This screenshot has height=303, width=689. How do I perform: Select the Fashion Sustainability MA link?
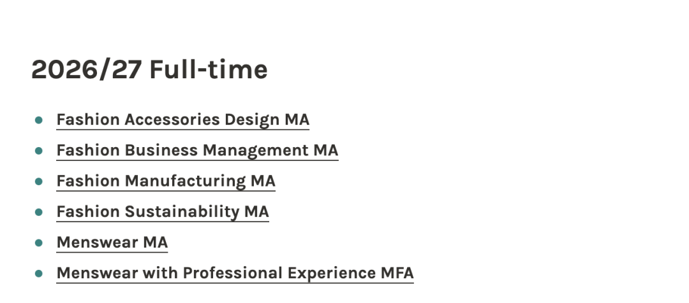(x=163, y=211)
